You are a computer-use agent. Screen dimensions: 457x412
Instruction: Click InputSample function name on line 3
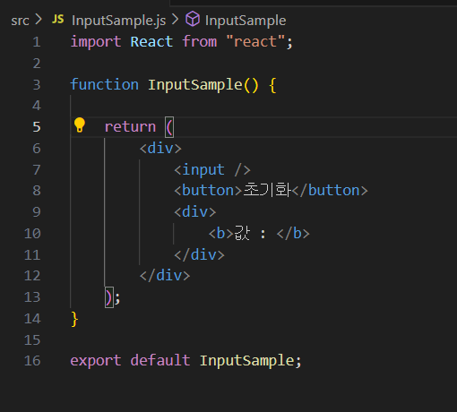click(x=195, y=85)
